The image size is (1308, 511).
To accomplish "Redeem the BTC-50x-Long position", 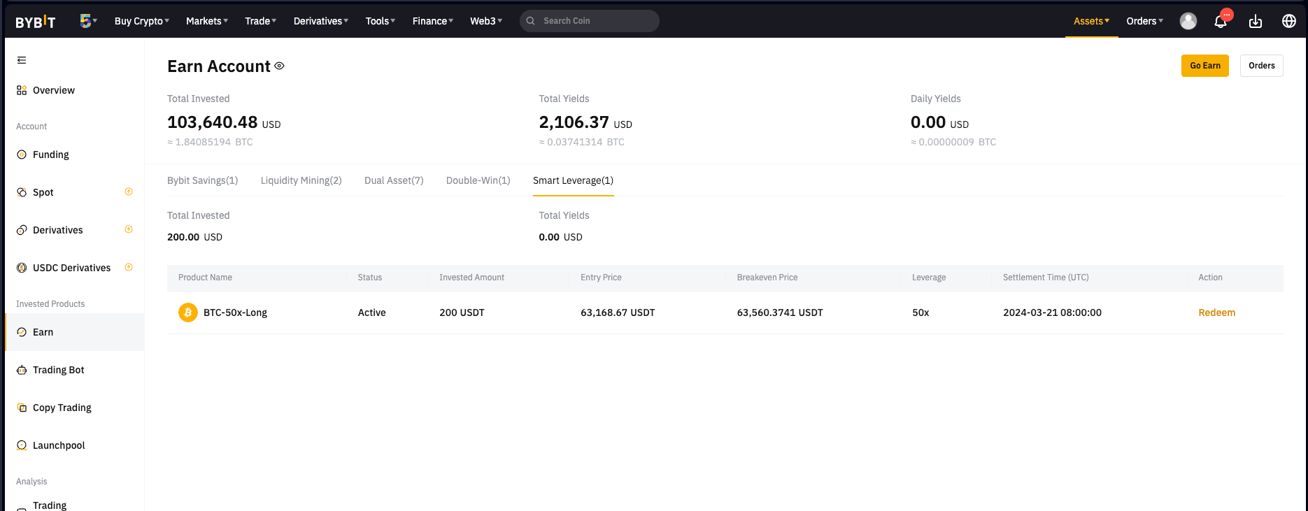I will click(x=1217, y=312).
